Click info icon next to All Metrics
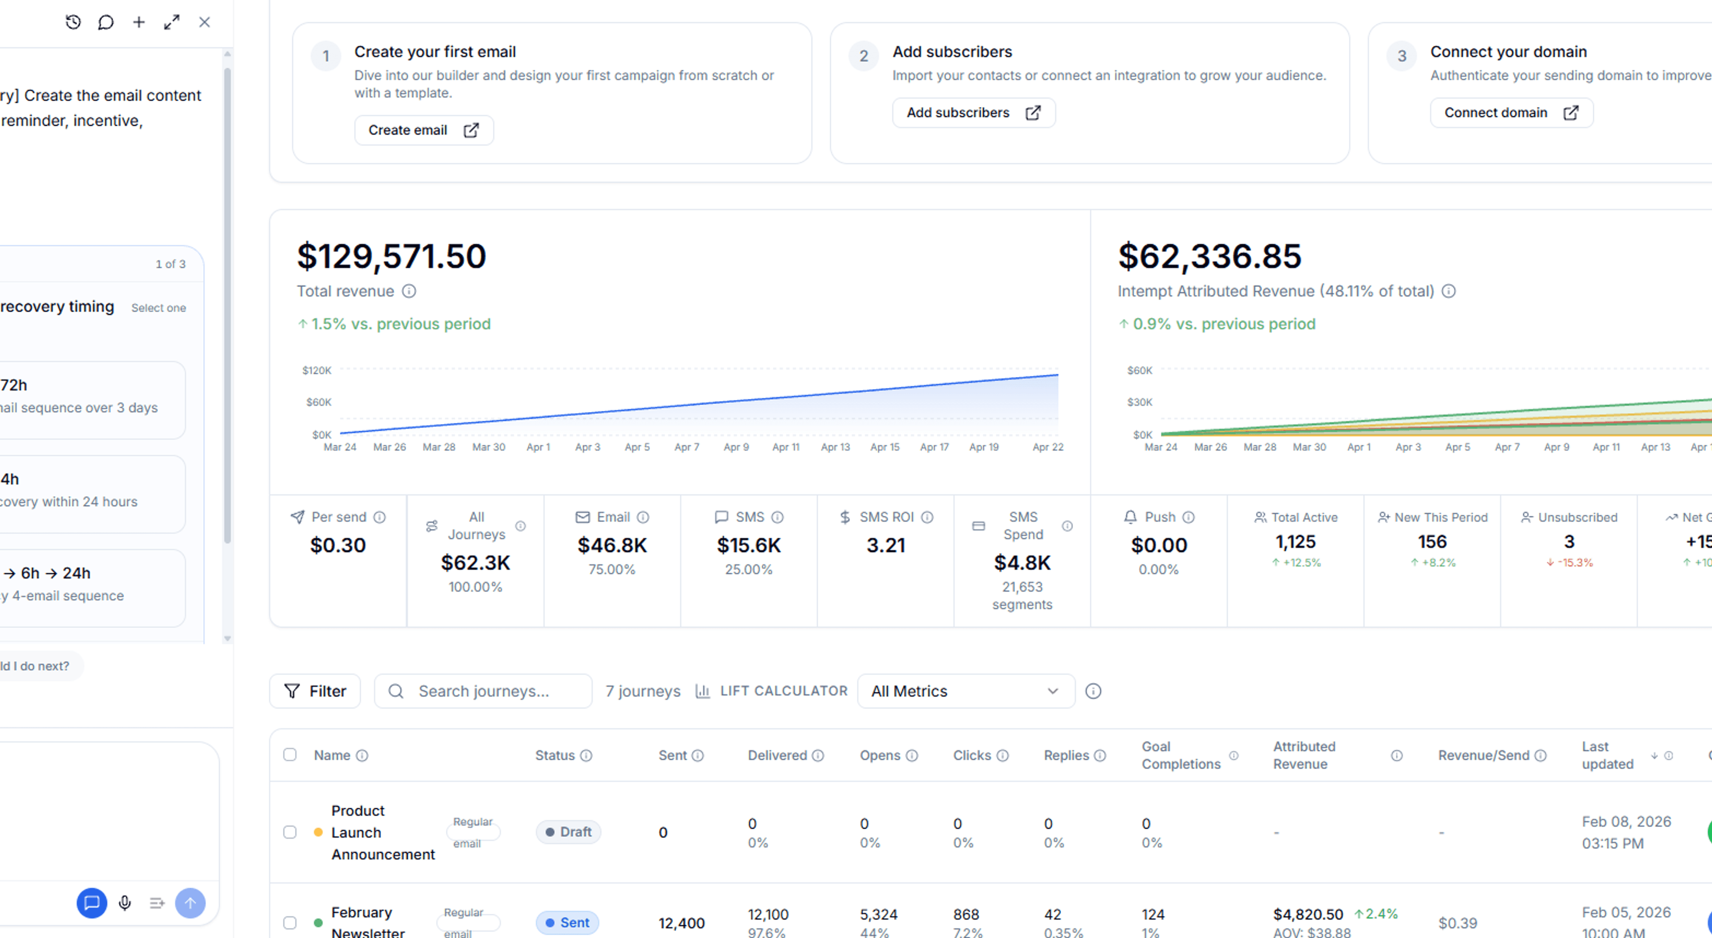 tap(1093, 691)
